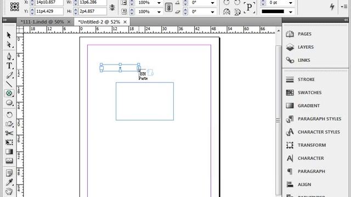
Task: Click the scroll up arrow
Action: click(x=278, y=31)
